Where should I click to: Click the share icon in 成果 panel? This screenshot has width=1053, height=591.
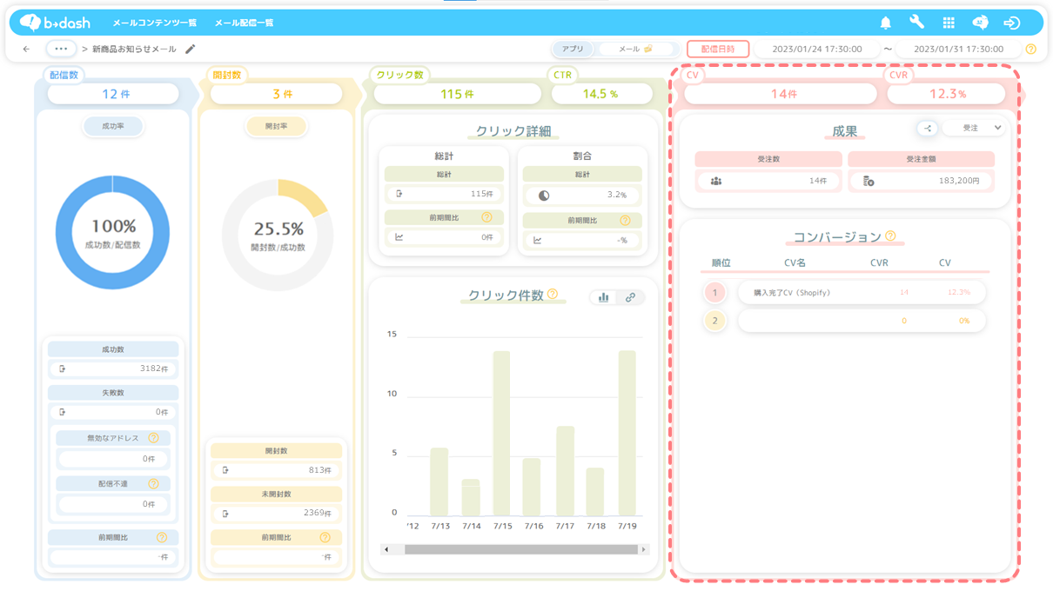pos(927,129)
